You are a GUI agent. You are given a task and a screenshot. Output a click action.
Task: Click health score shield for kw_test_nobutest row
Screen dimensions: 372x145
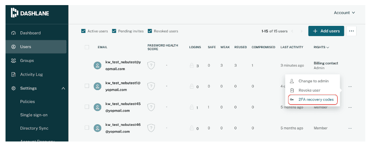coord(151,65)
